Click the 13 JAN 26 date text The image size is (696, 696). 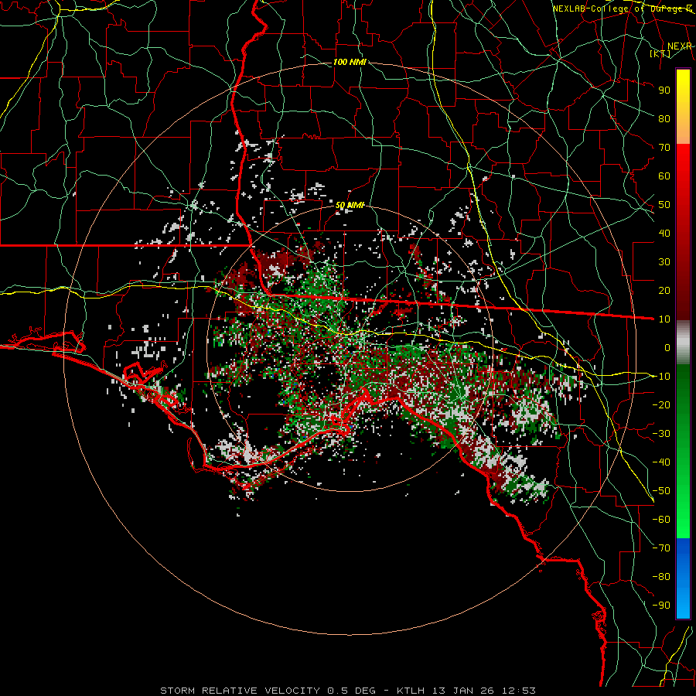click(462, 691)
